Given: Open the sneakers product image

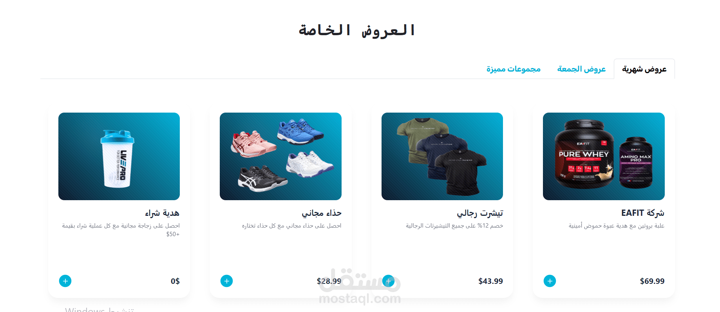Looking at the screenshot, I should tap(280, 156).
